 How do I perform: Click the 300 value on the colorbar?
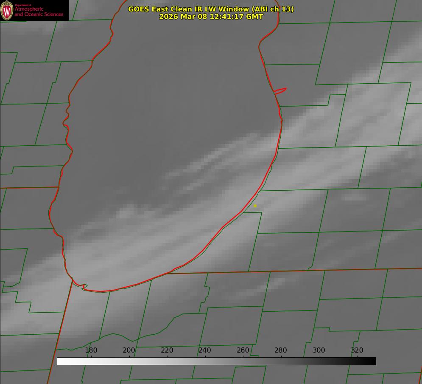click(319, 350)
